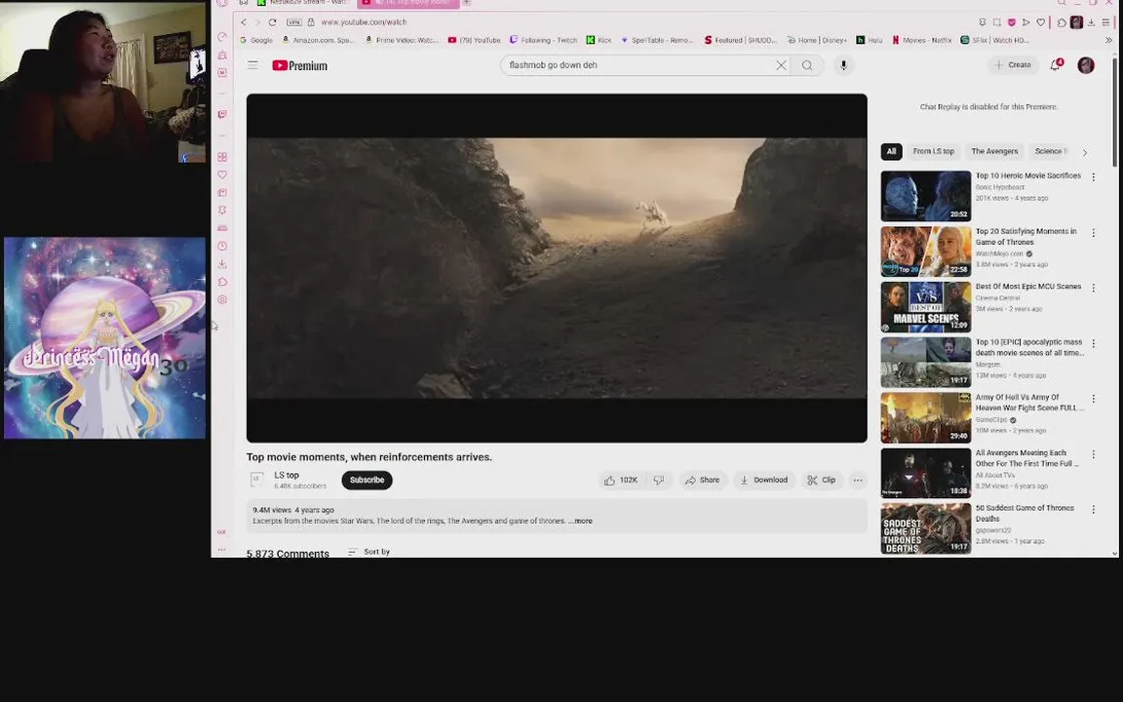Viewport: 1123px width, 702px height.
Task: Go back with the browser back arrow
Action: pyautogui.click(x=244, y=22)
